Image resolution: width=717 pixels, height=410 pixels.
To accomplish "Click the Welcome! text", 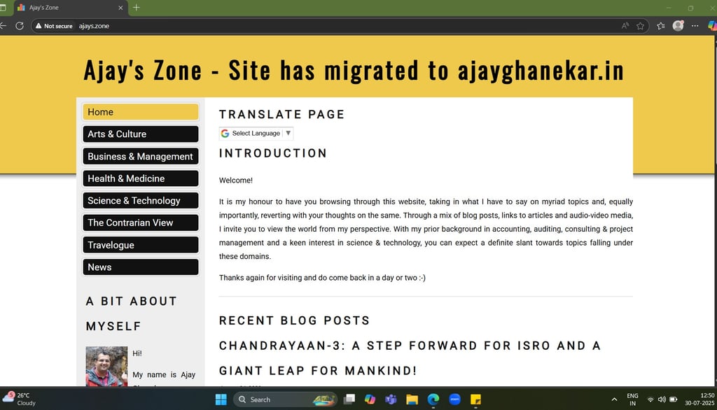I will pos(235,180).
